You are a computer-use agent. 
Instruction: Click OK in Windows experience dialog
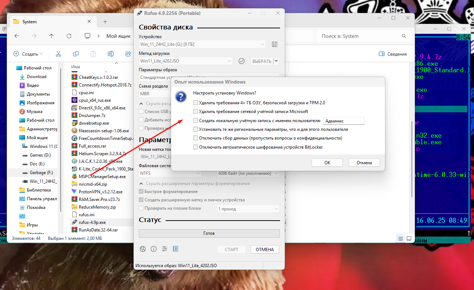tap(327, 162)
